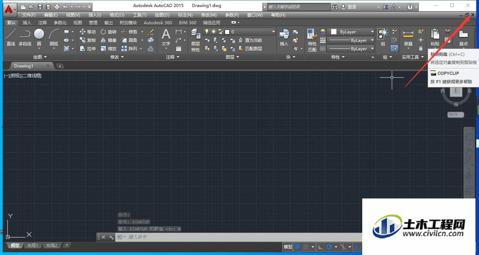The height and width of the screenshot is (255, 479).
Task: Choose the Scale (缩放) command
Action: [108, 48]
